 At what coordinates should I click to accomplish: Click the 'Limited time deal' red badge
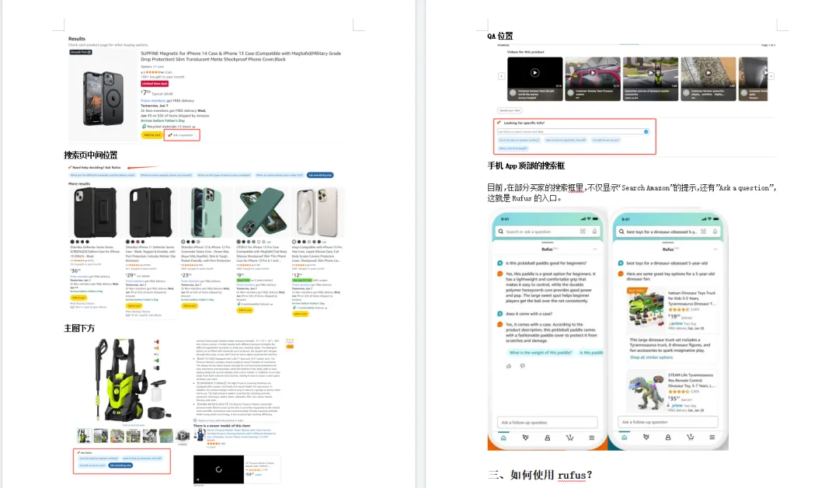tap(155, 83)
